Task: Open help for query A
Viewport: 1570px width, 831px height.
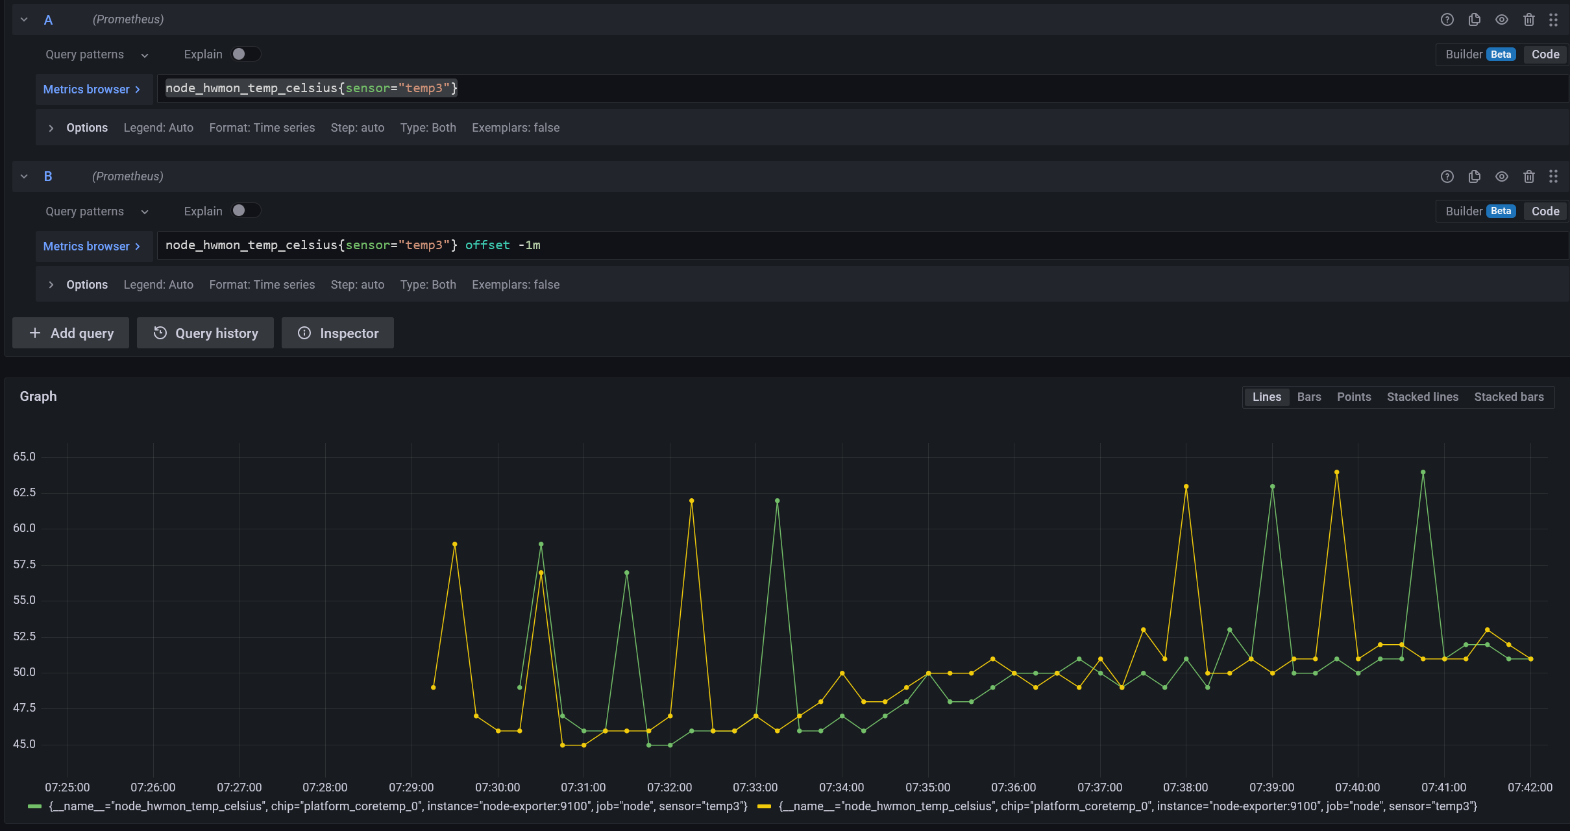Action: click(1447, 19)
